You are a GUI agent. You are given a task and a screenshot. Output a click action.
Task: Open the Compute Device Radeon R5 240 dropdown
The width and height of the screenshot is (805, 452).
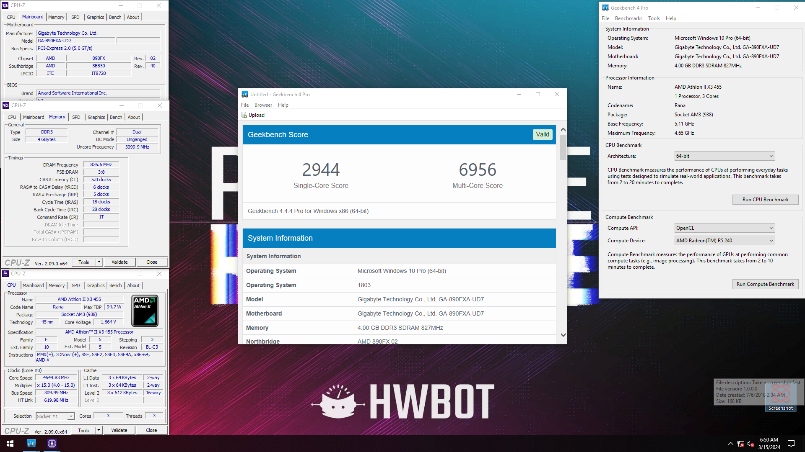pyautogui.click(x=724, y=241)
